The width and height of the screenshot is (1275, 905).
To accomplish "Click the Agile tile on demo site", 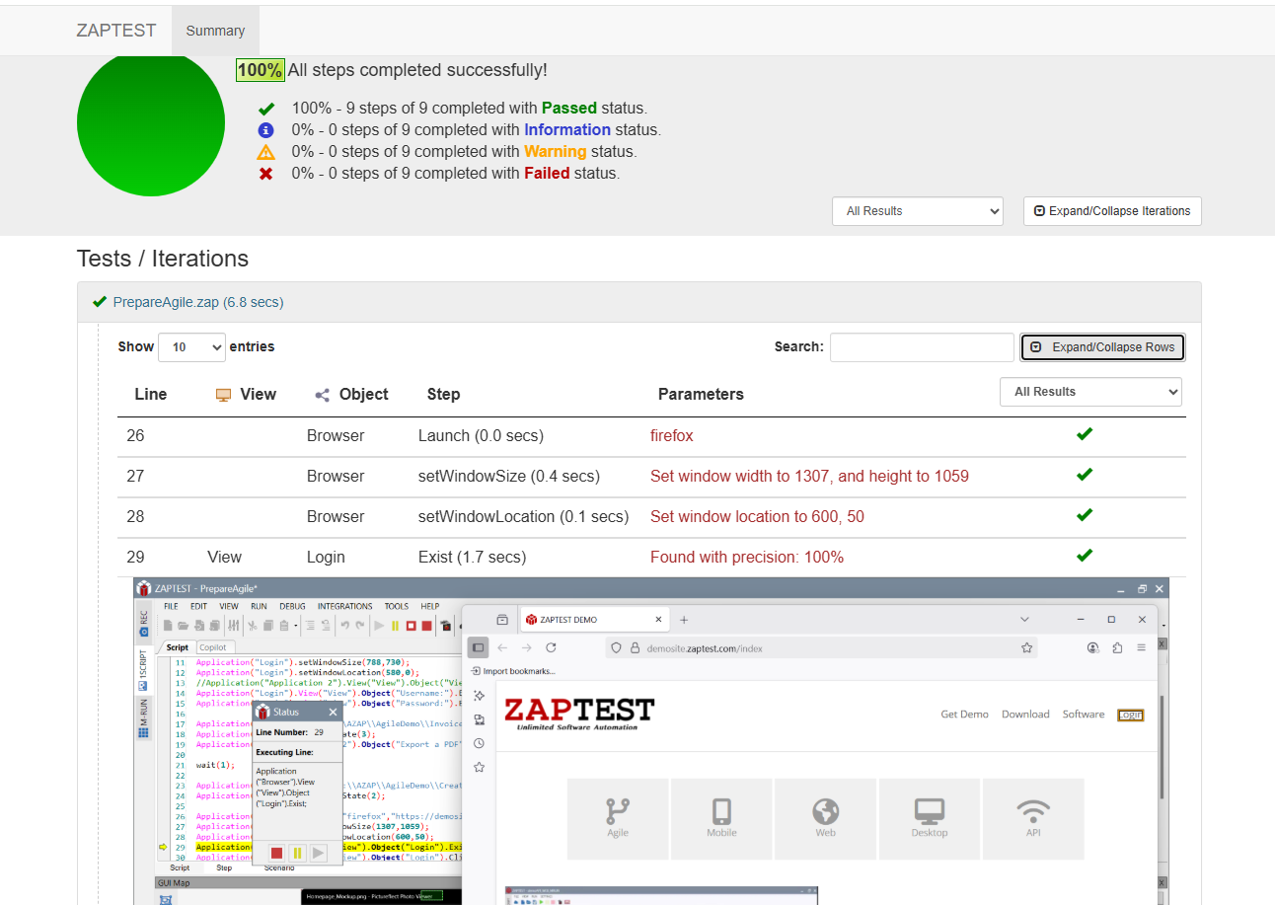I will (x=618, y=818).
